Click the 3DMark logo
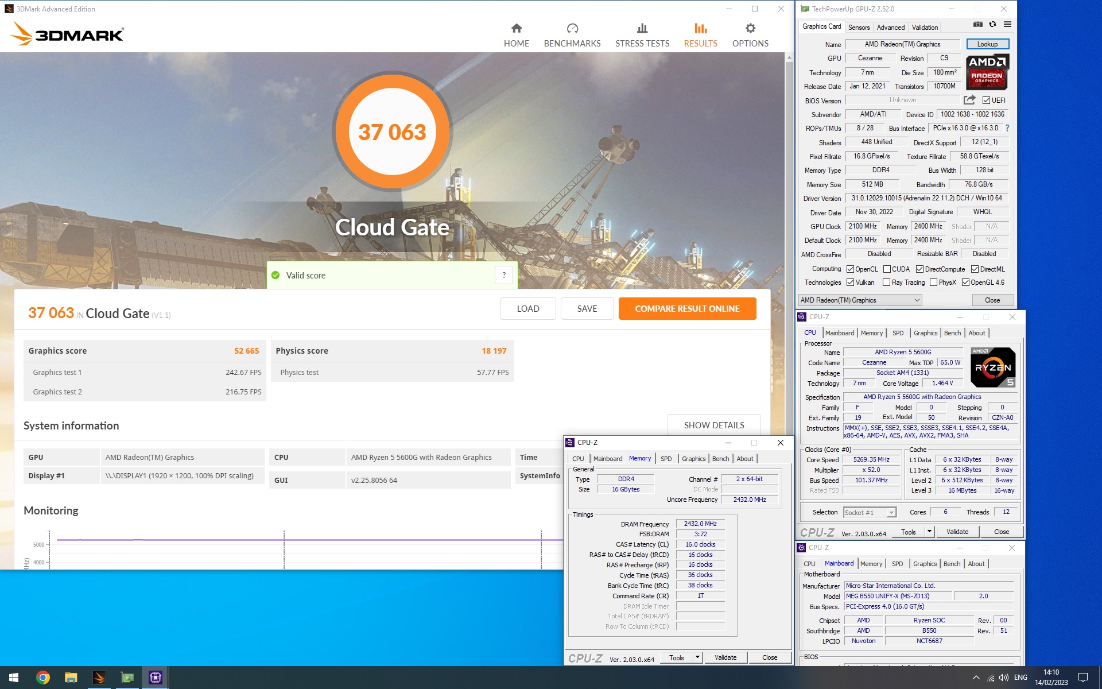This screenshot has height=689, width=1102. tap(67, 33)
